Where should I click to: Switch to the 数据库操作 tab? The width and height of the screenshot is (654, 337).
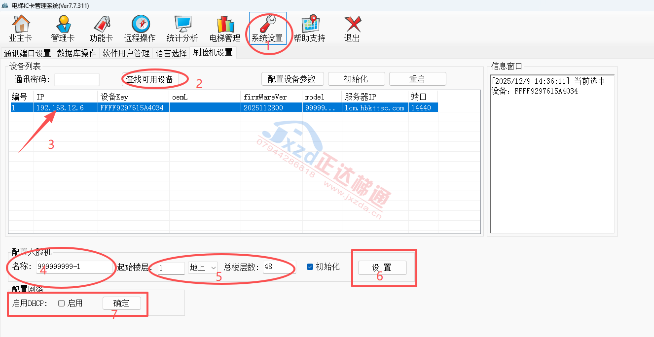click(76, 53)
